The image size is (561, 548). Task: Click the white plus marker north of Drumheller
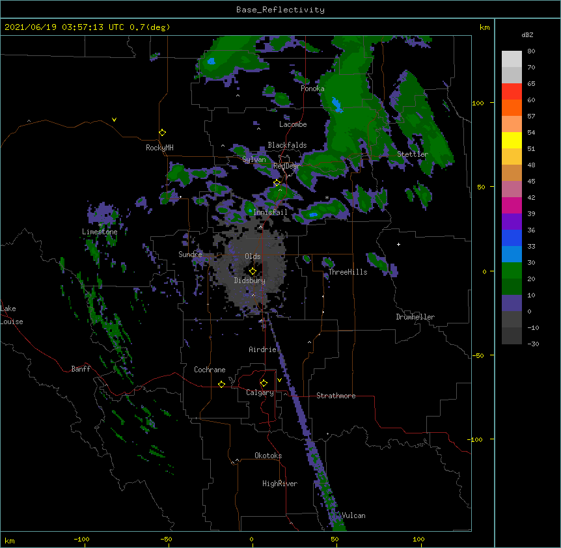398,244
